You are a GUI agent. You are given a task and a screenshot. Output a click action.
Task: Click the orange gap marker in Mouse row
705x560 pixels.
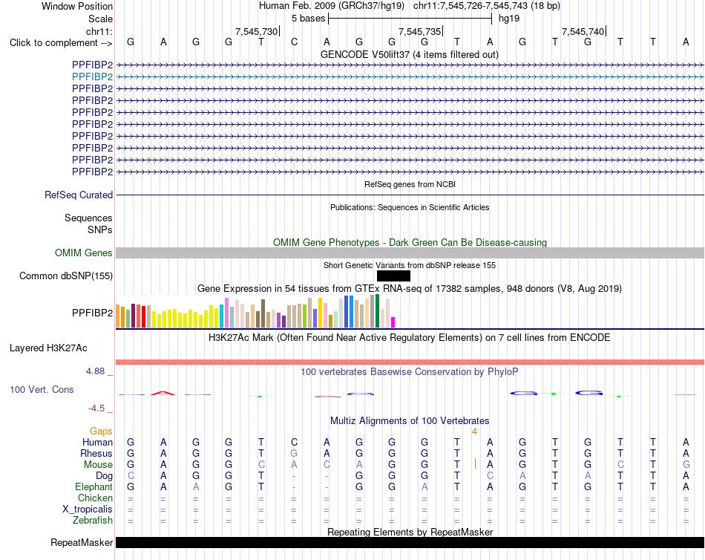tap(475, 463)
